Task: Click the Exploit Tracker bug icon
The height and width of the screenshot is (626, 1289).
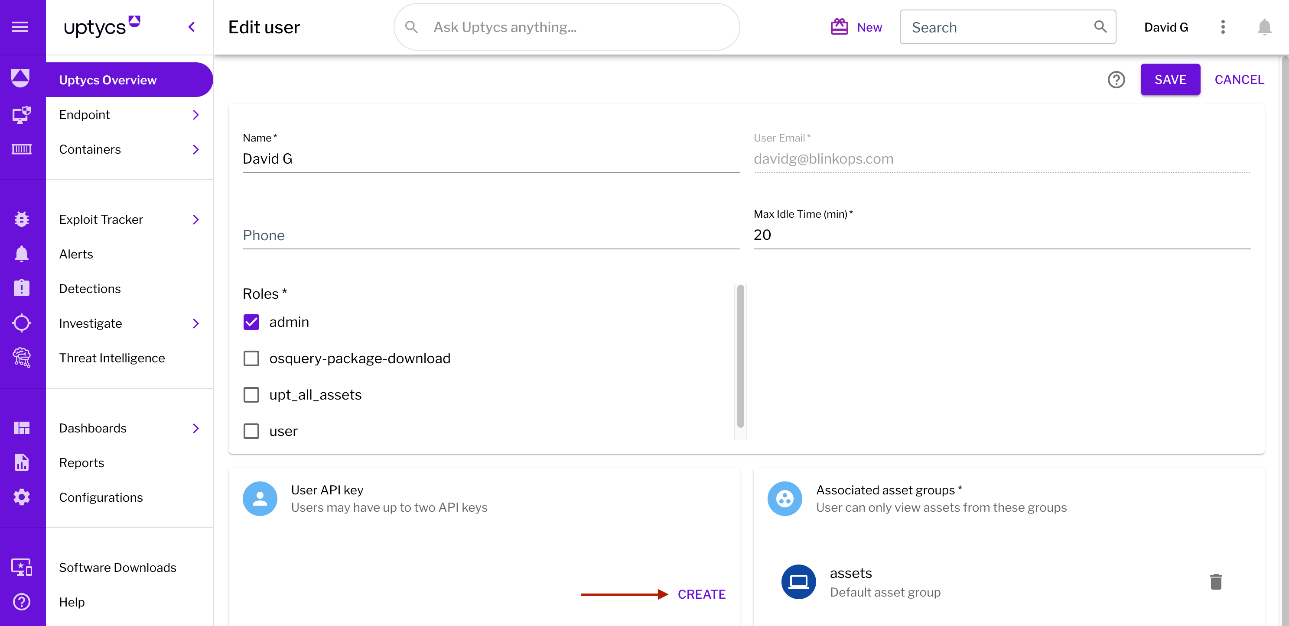Action: click(22, 219)
